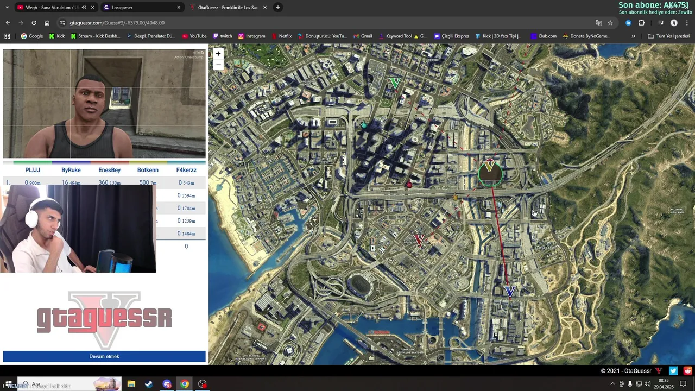695x391 pixels.
Task: Open the tab search dropdown arrow
Action: tap(7, 8)
